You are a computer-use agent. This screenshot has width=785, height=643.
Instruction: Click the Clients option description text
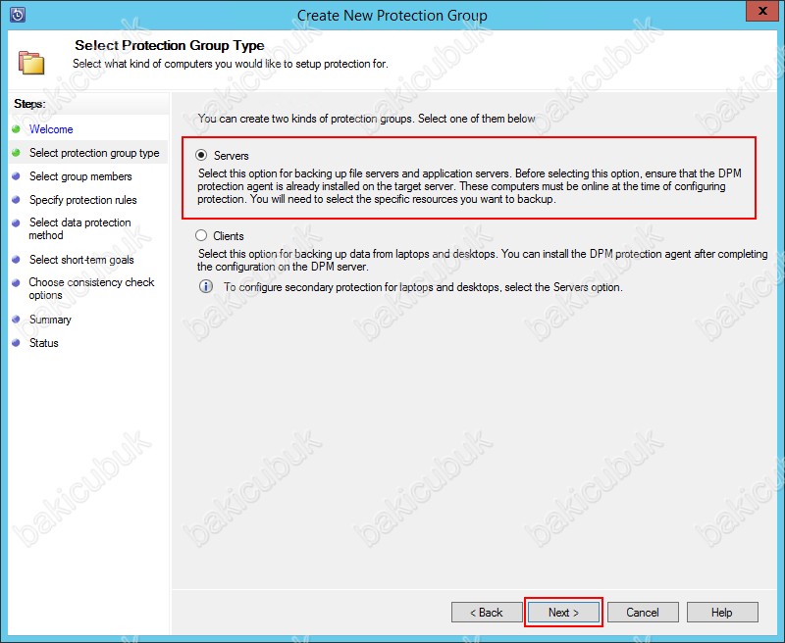click(x=482, y=260)
